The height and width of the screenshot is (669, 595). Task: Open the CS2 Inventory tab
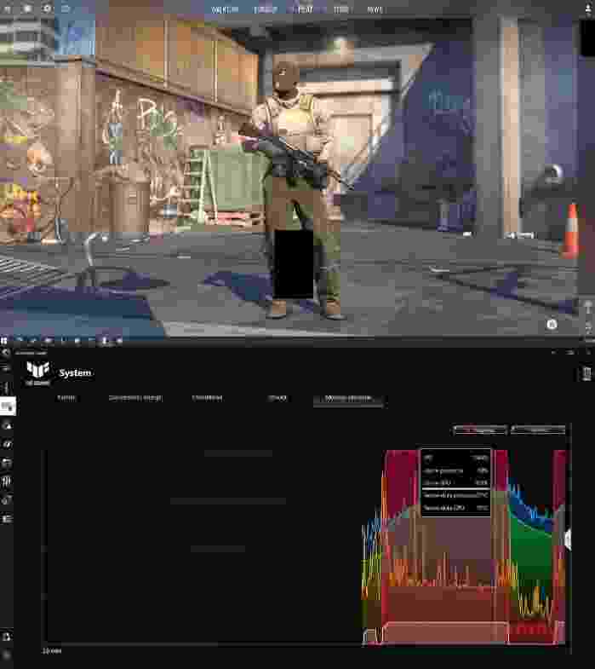pyautogui.click(x=225, y=9)
